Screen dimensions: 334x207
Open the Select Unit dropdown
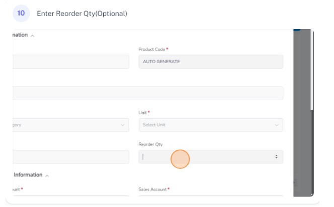pyautogui.click(x=211, y=125)
